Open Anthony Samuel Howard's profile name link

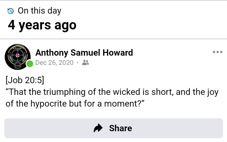click(84, 52)
